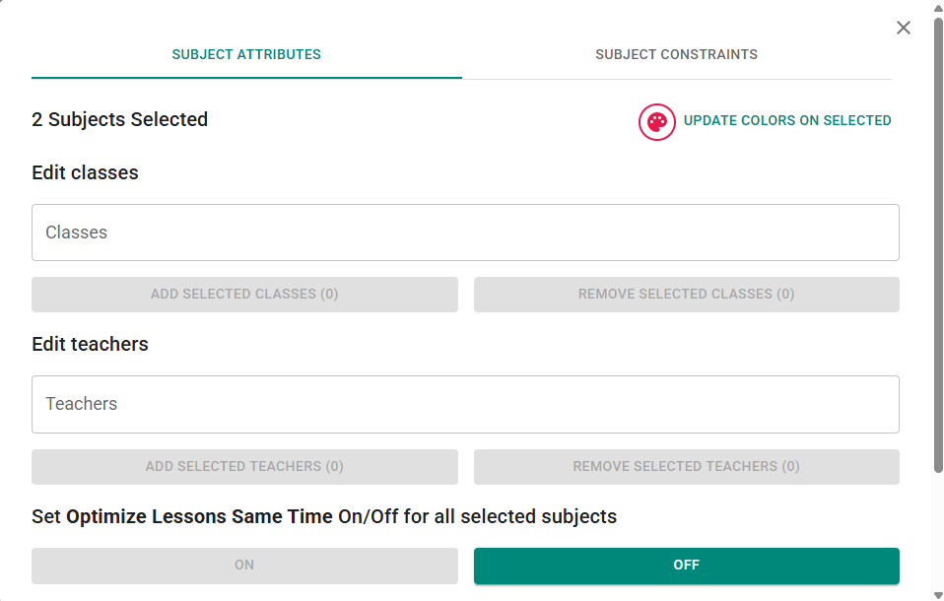Click inside the Classes input box
This screenshot has height=601, width=944.
[465, 233]
